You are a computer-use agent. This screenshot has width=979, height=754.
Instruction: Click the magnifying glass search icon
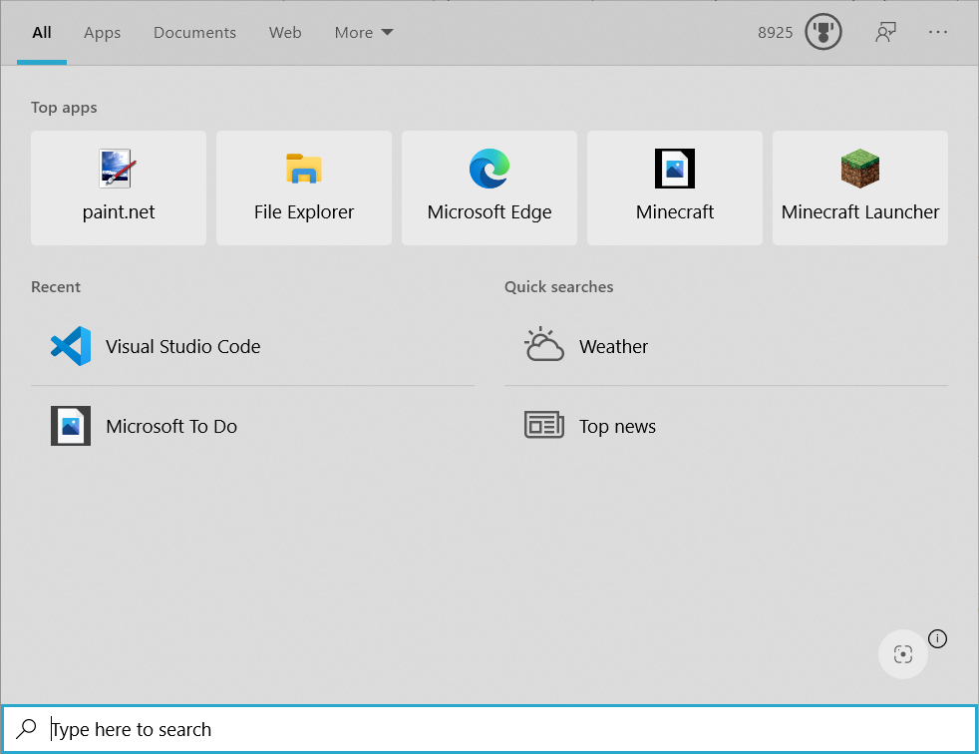pos(27,728)
